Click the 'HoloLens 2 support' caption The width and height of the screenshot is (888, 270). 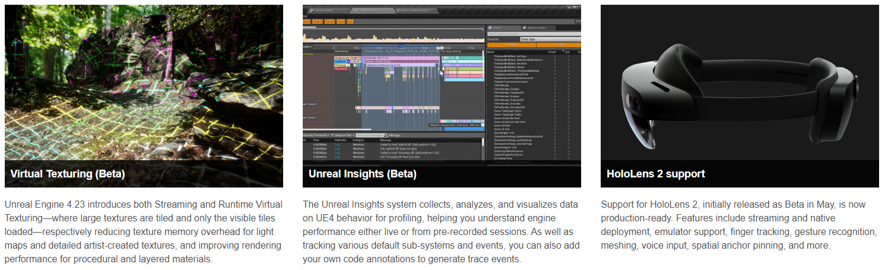tap(656, 174)
